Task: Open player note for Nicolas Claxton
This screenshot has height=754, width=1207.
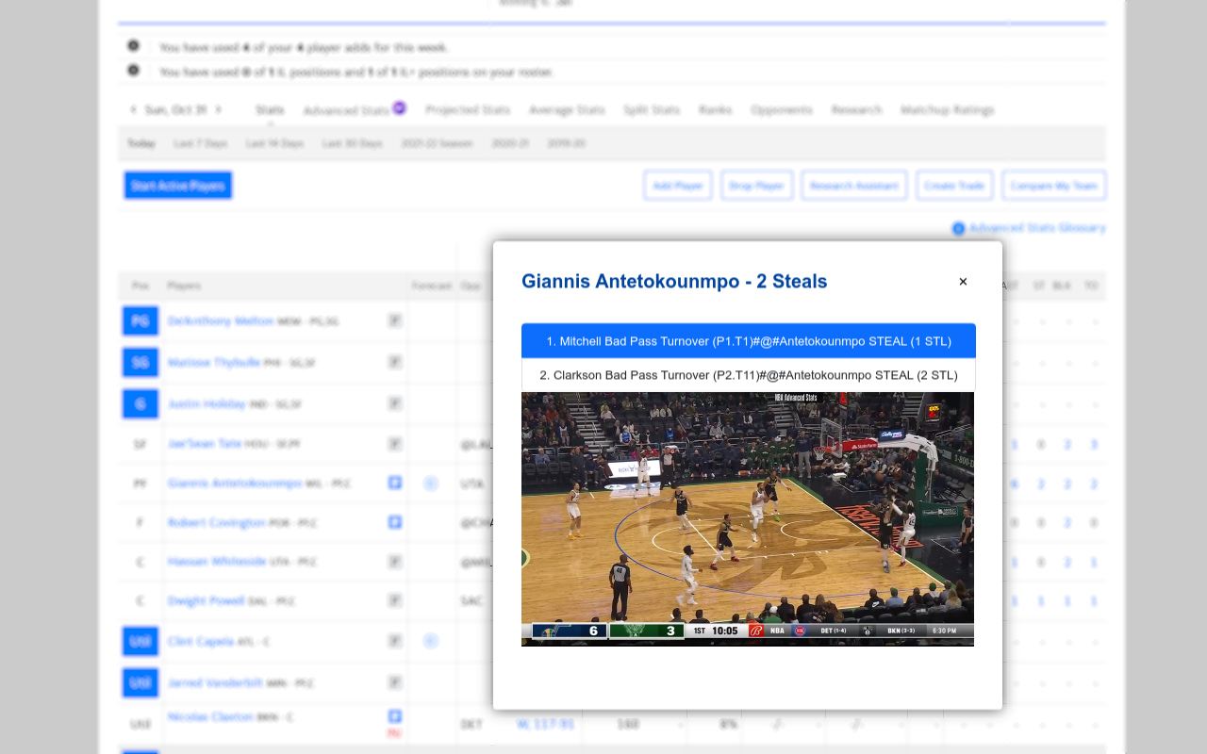Action: pyautogui.click(x=395, y=716)
